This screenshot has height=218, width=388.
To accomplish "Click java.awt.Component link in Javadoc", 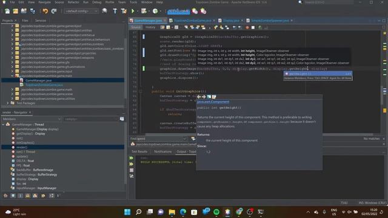I will coord(213,102).
